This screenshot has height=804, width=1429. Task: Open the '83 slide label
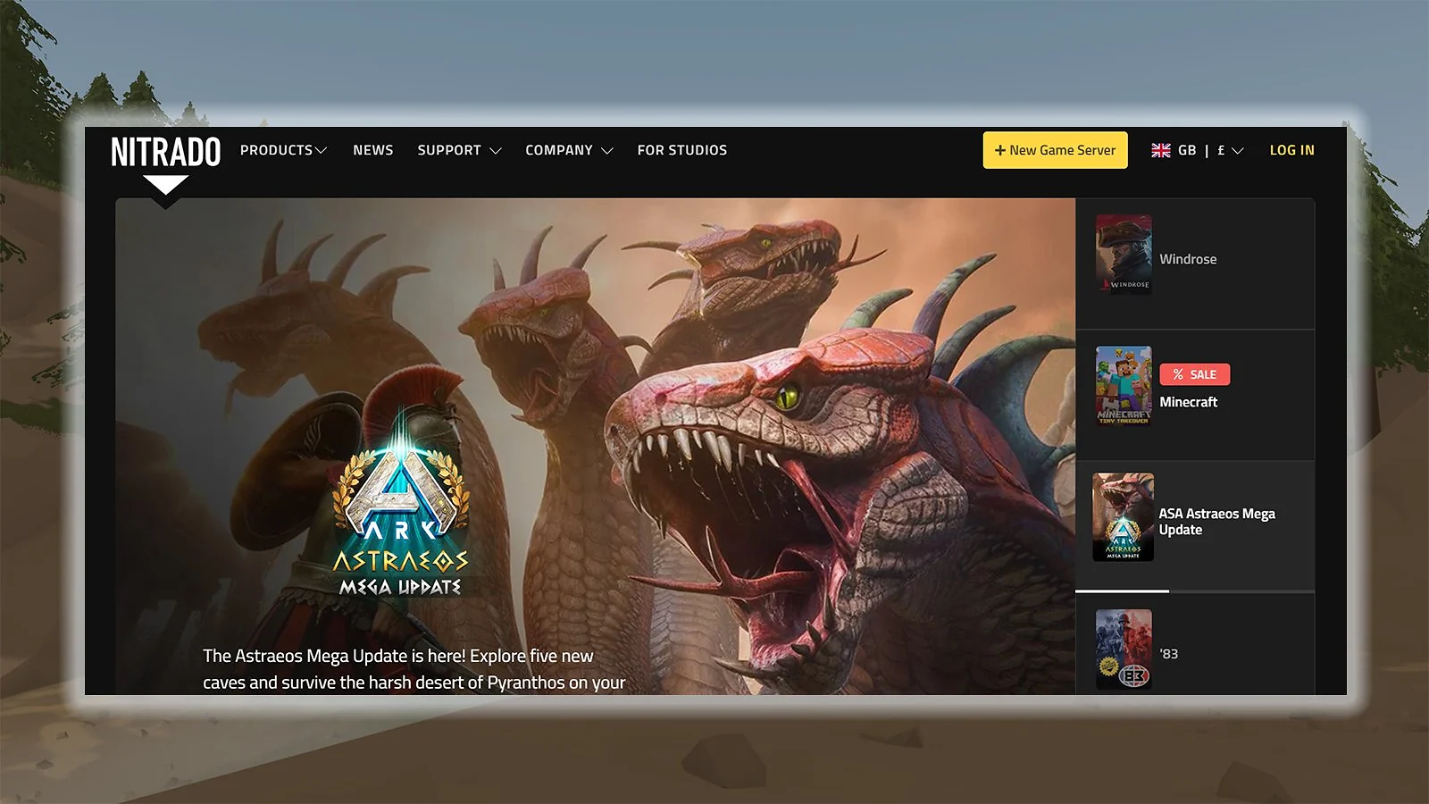(x=1169, y=654)
